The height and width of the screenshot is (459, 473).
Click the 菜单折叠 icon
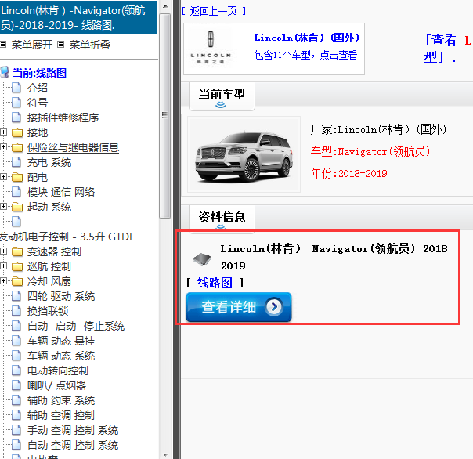point(60,45)
